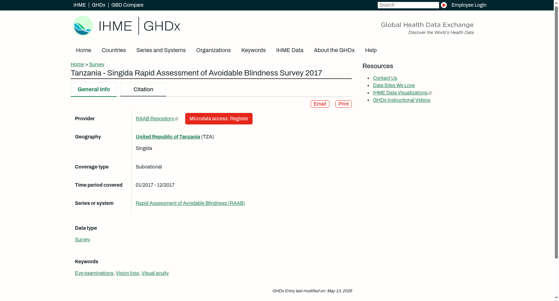Click 'GHDx Entry last modified on' text
The height and width of the screenshot is (301, 559).
(x=312, y=291)
